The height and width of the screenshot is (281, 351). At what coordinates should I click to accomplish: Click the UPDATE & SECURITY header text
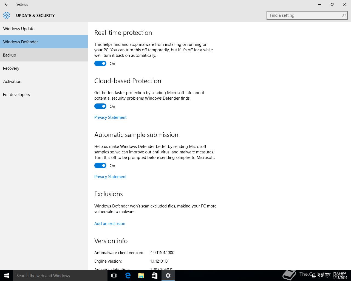tap(35, 15)
